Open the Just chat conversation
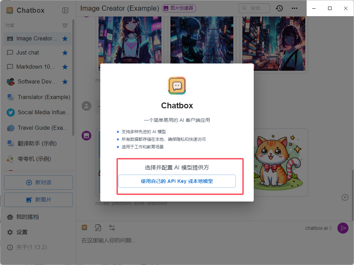354x265 pixels. (37, 53)
